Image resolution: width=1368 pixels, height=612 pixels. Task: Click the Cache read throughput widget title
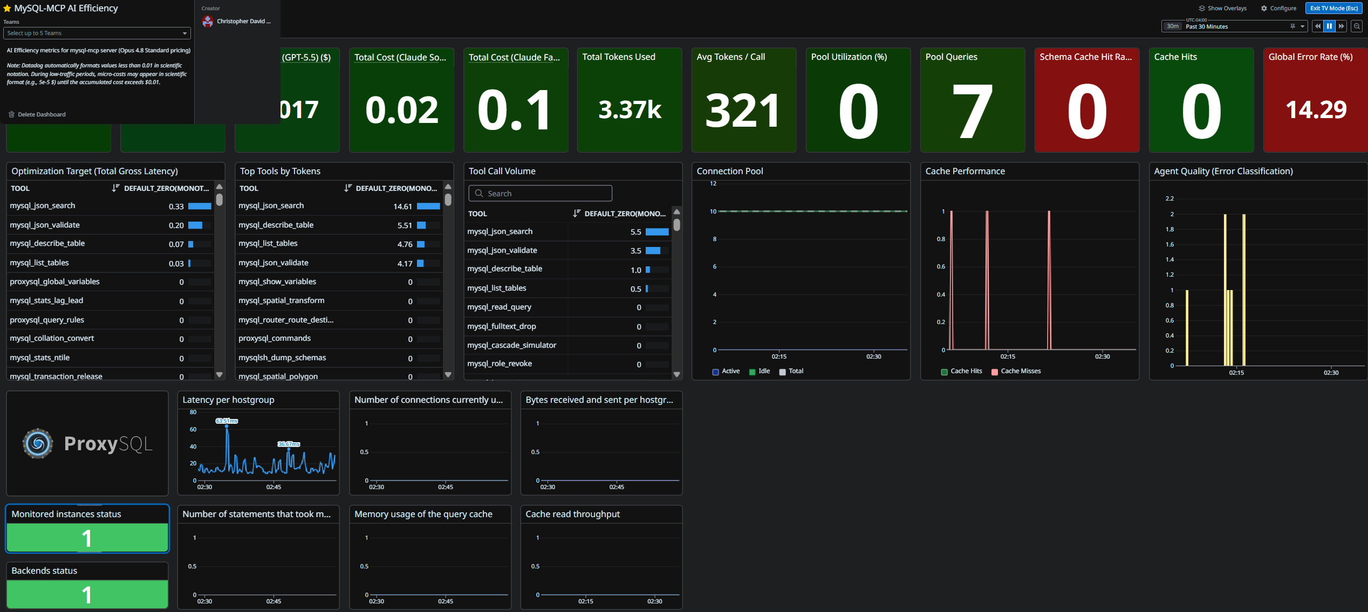(572, 514)
